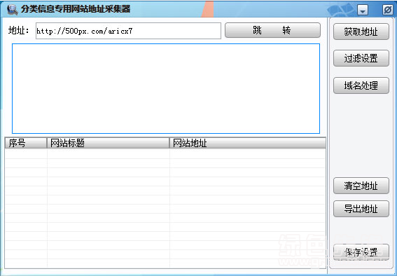Image resolution: width=397 pixels, height=276 pixels.
Task: Focus the 地址 URL input field
Action: [x=128, y=31]
